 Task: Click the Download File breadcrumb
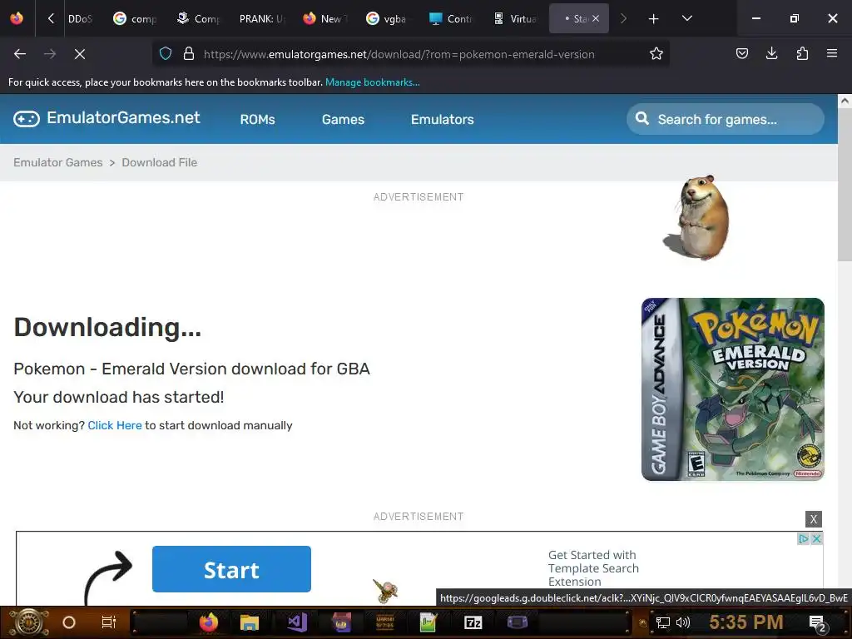tap(159, 162)
